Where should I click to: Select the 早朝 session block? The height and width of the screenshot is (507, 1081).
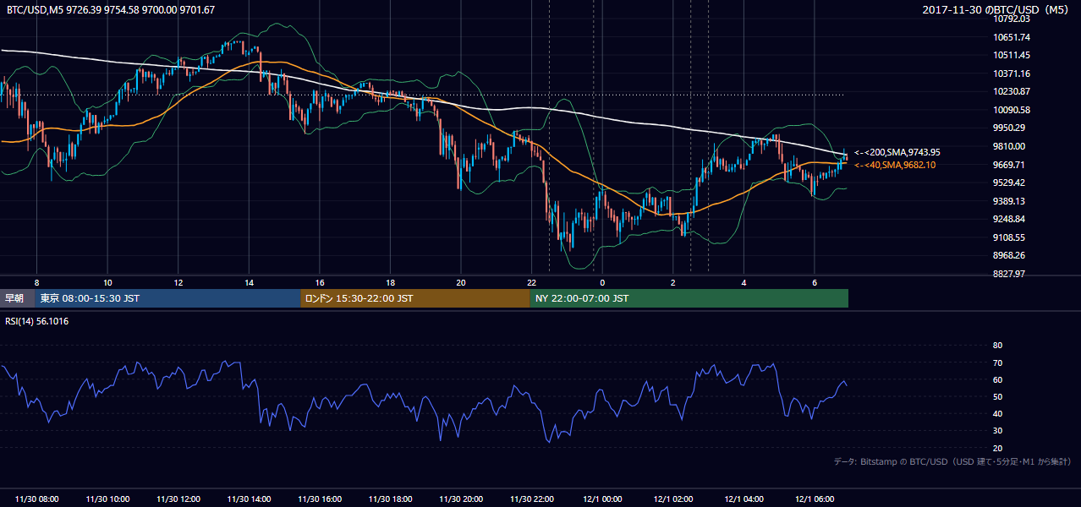tap(18, 298)
